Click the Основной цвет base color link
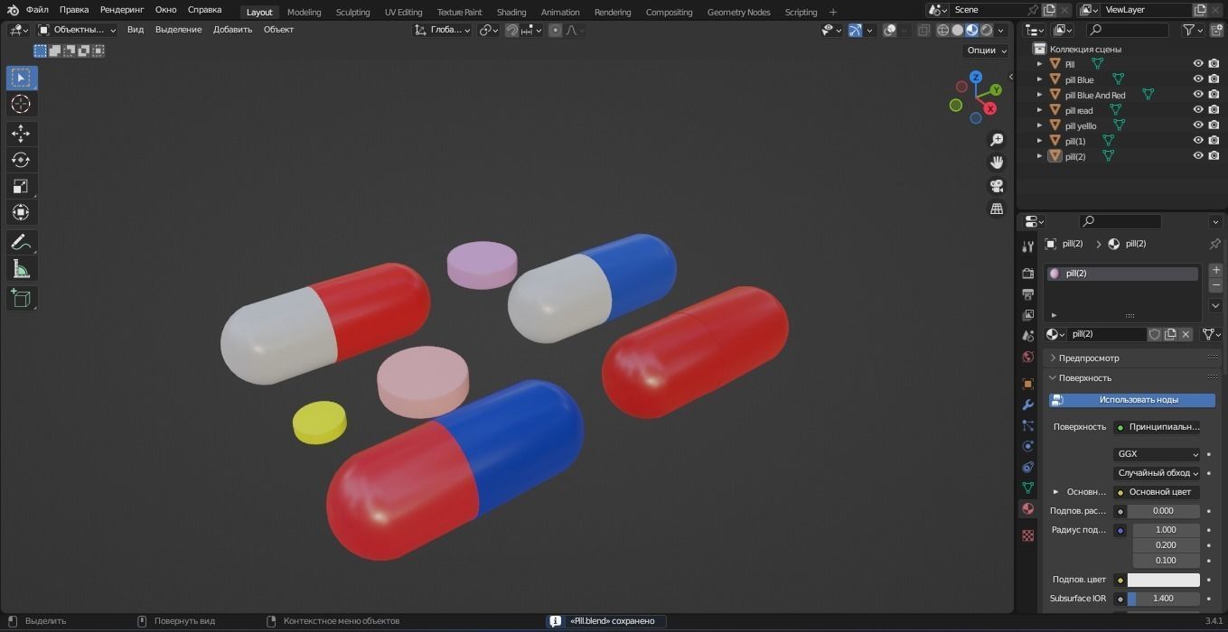Screen dimensions: 1228x632 (1157, 492)
